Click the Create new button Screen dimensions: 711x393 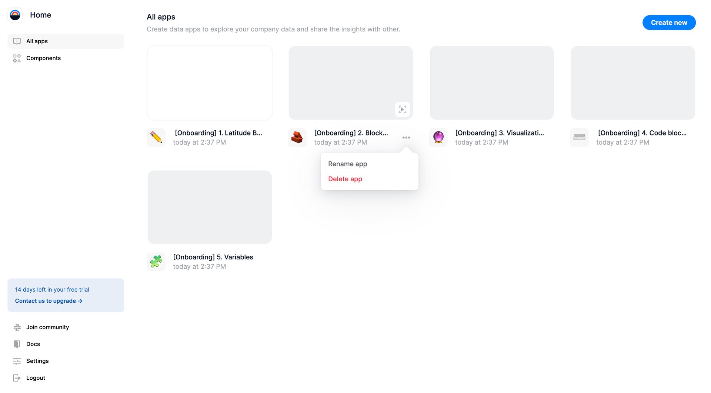(668, 23)
